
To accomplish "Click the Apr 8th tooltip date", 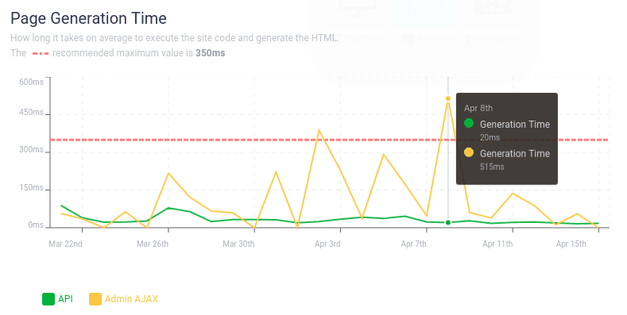I will pos(478,108).
